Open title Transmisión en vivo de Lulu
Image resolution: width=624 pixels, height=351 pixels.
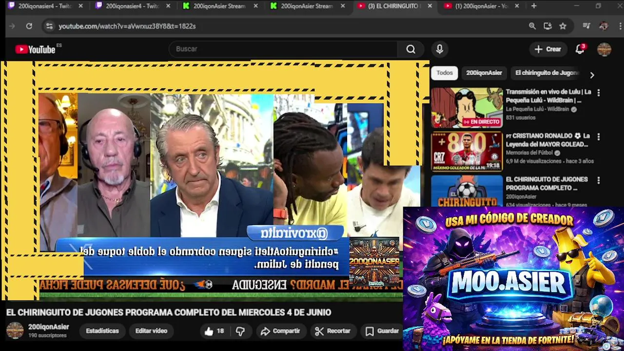(548, 96)
